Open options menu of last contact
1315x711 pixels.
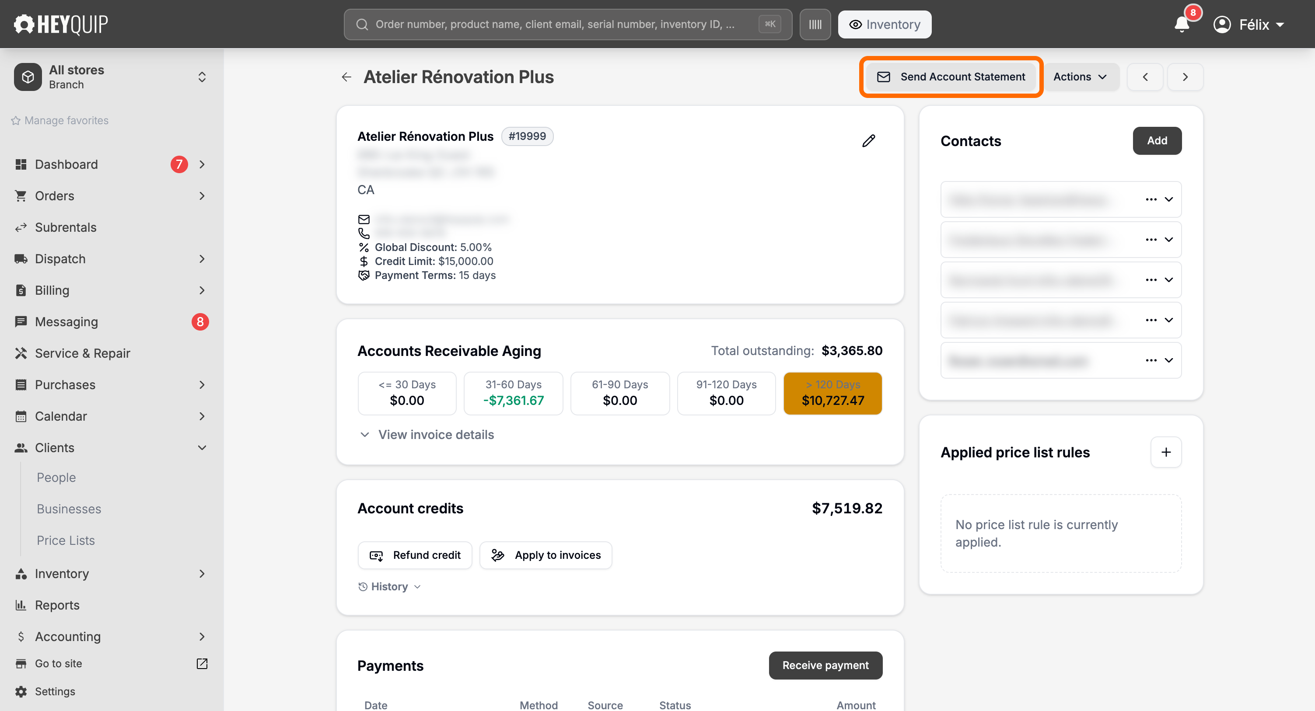click(x=1151, y=360)
